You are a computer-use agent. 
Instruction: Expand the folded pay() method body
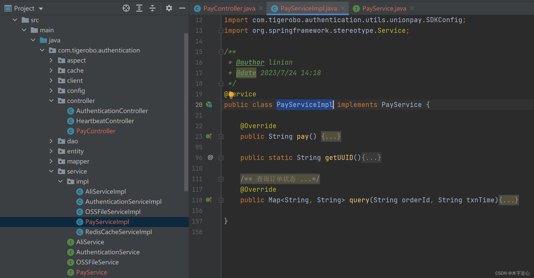(331, 136)
